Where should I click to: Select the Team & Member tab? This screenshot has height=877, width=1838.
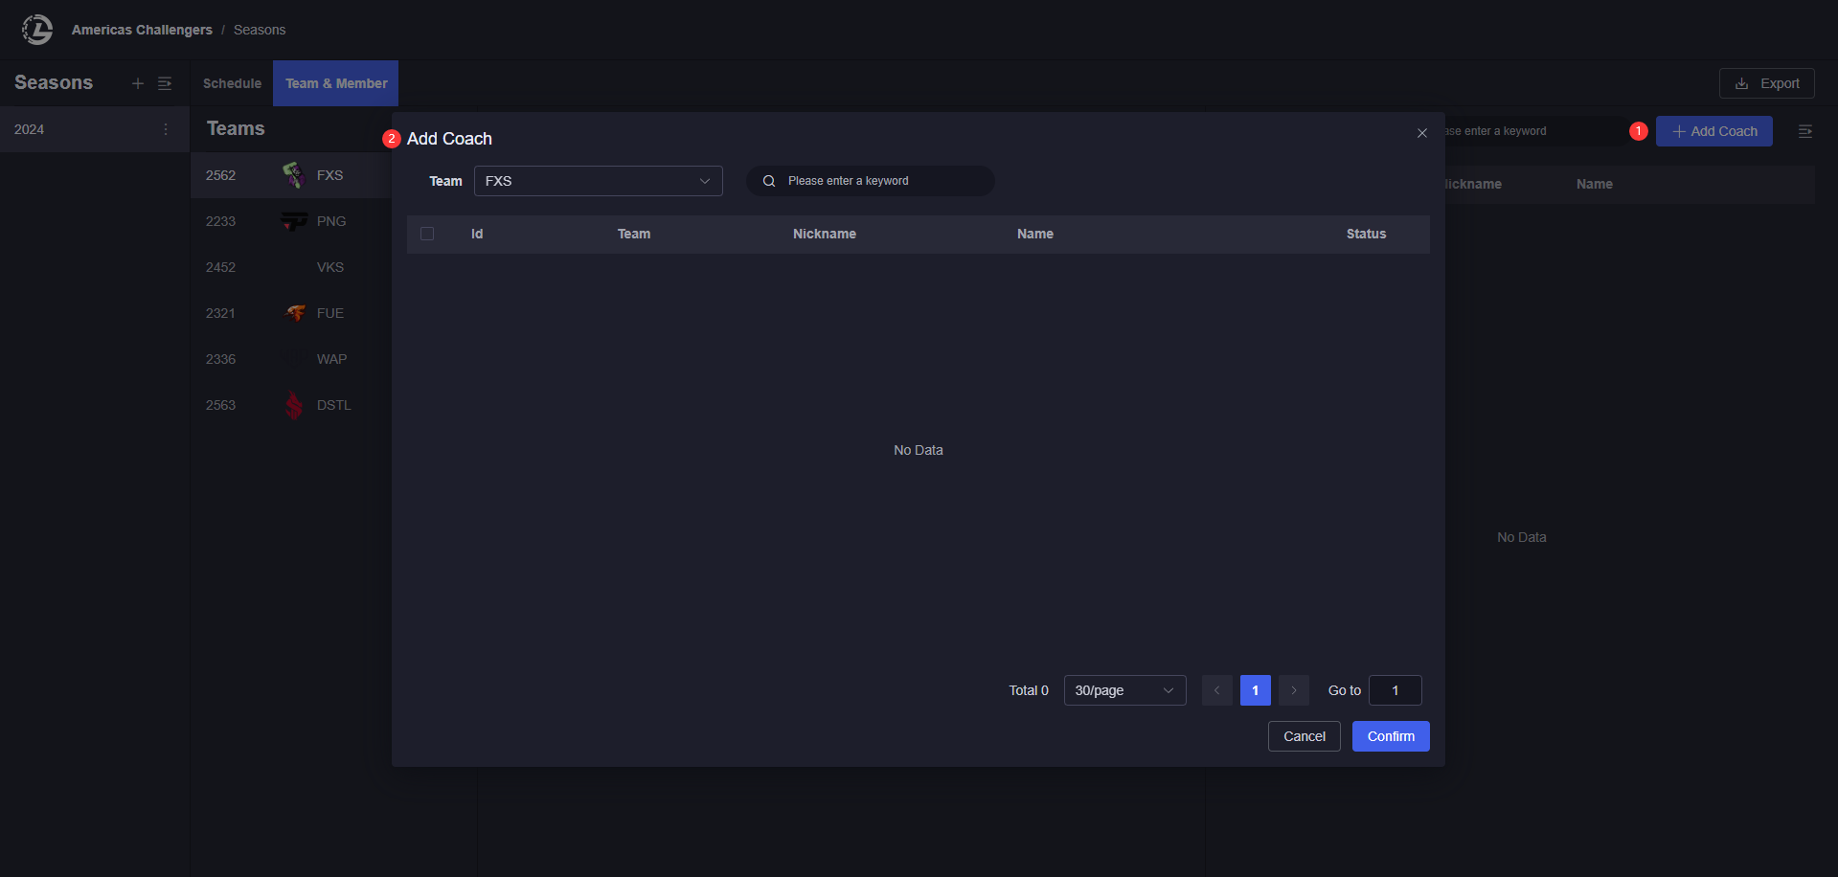tap(336, 83)
